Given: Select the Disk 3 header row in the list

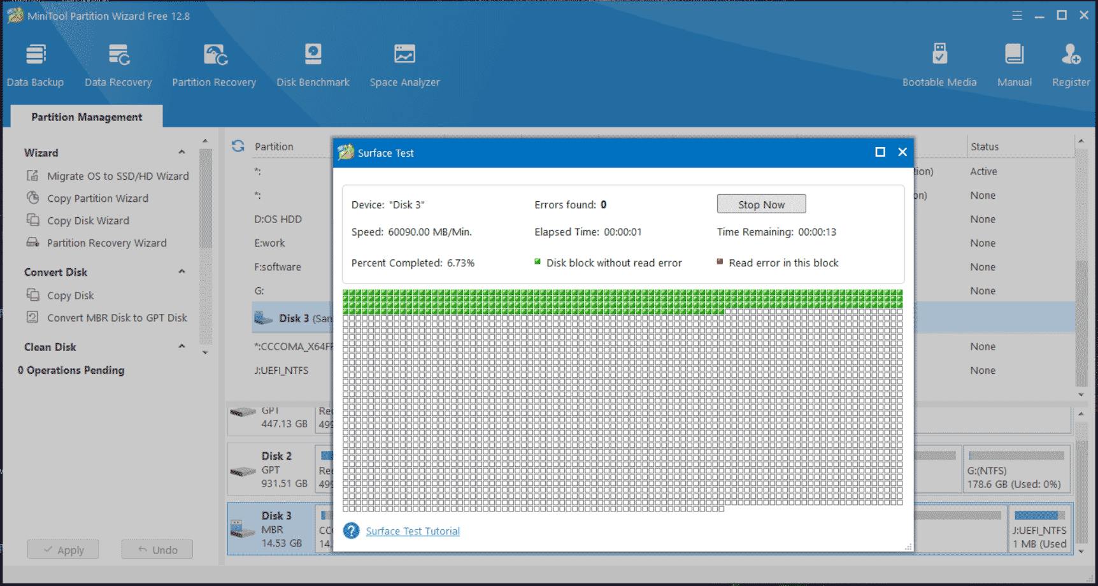Looking at the screenshot, I should [x=292, y=318].
